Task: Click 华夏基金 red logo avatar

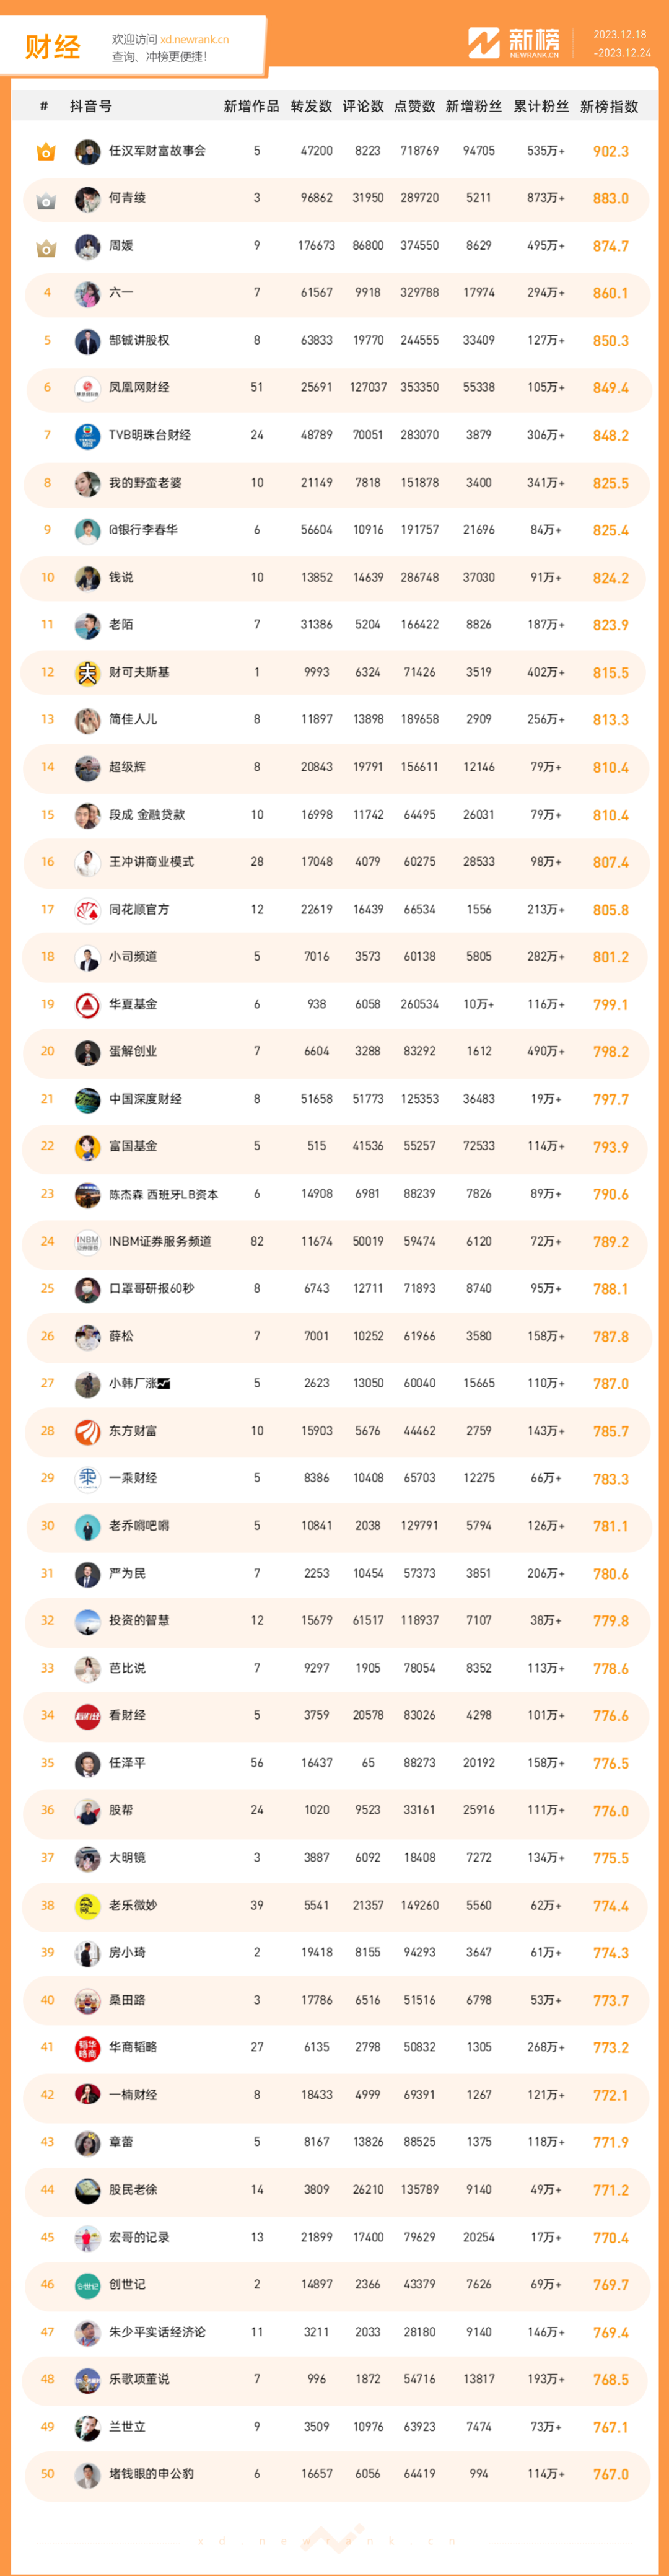Action: [x=88, y=1005]
